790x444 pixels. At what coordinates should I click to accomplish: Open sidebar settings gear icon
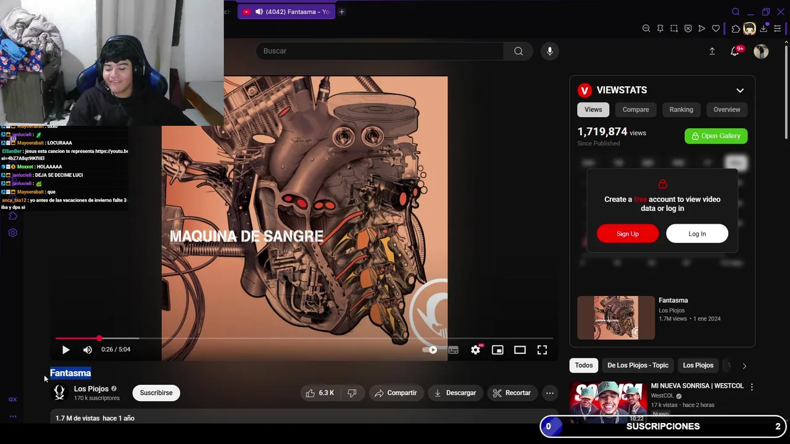(12, 232)
